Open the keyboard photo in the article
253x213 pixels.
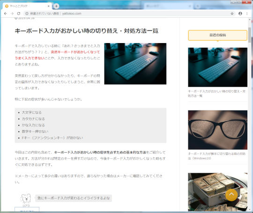coord(135,64)
